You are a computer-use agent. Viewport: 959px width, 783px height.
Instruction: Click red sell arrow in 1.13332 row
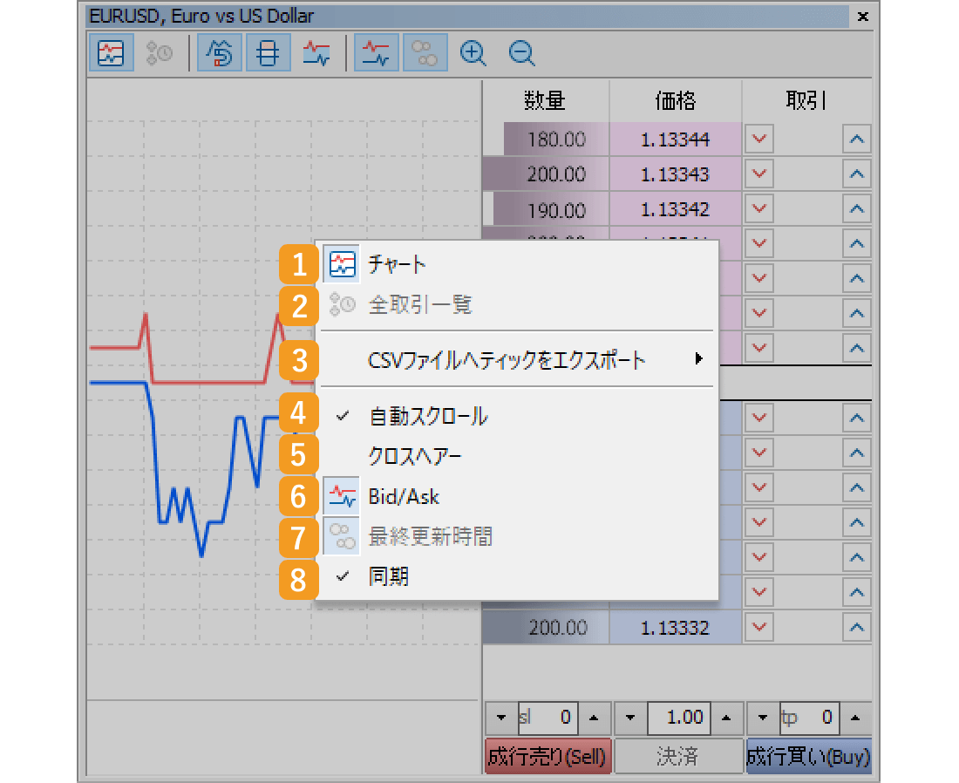[759, 627]
